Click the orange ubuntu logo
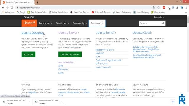 (x=29, y=23)
